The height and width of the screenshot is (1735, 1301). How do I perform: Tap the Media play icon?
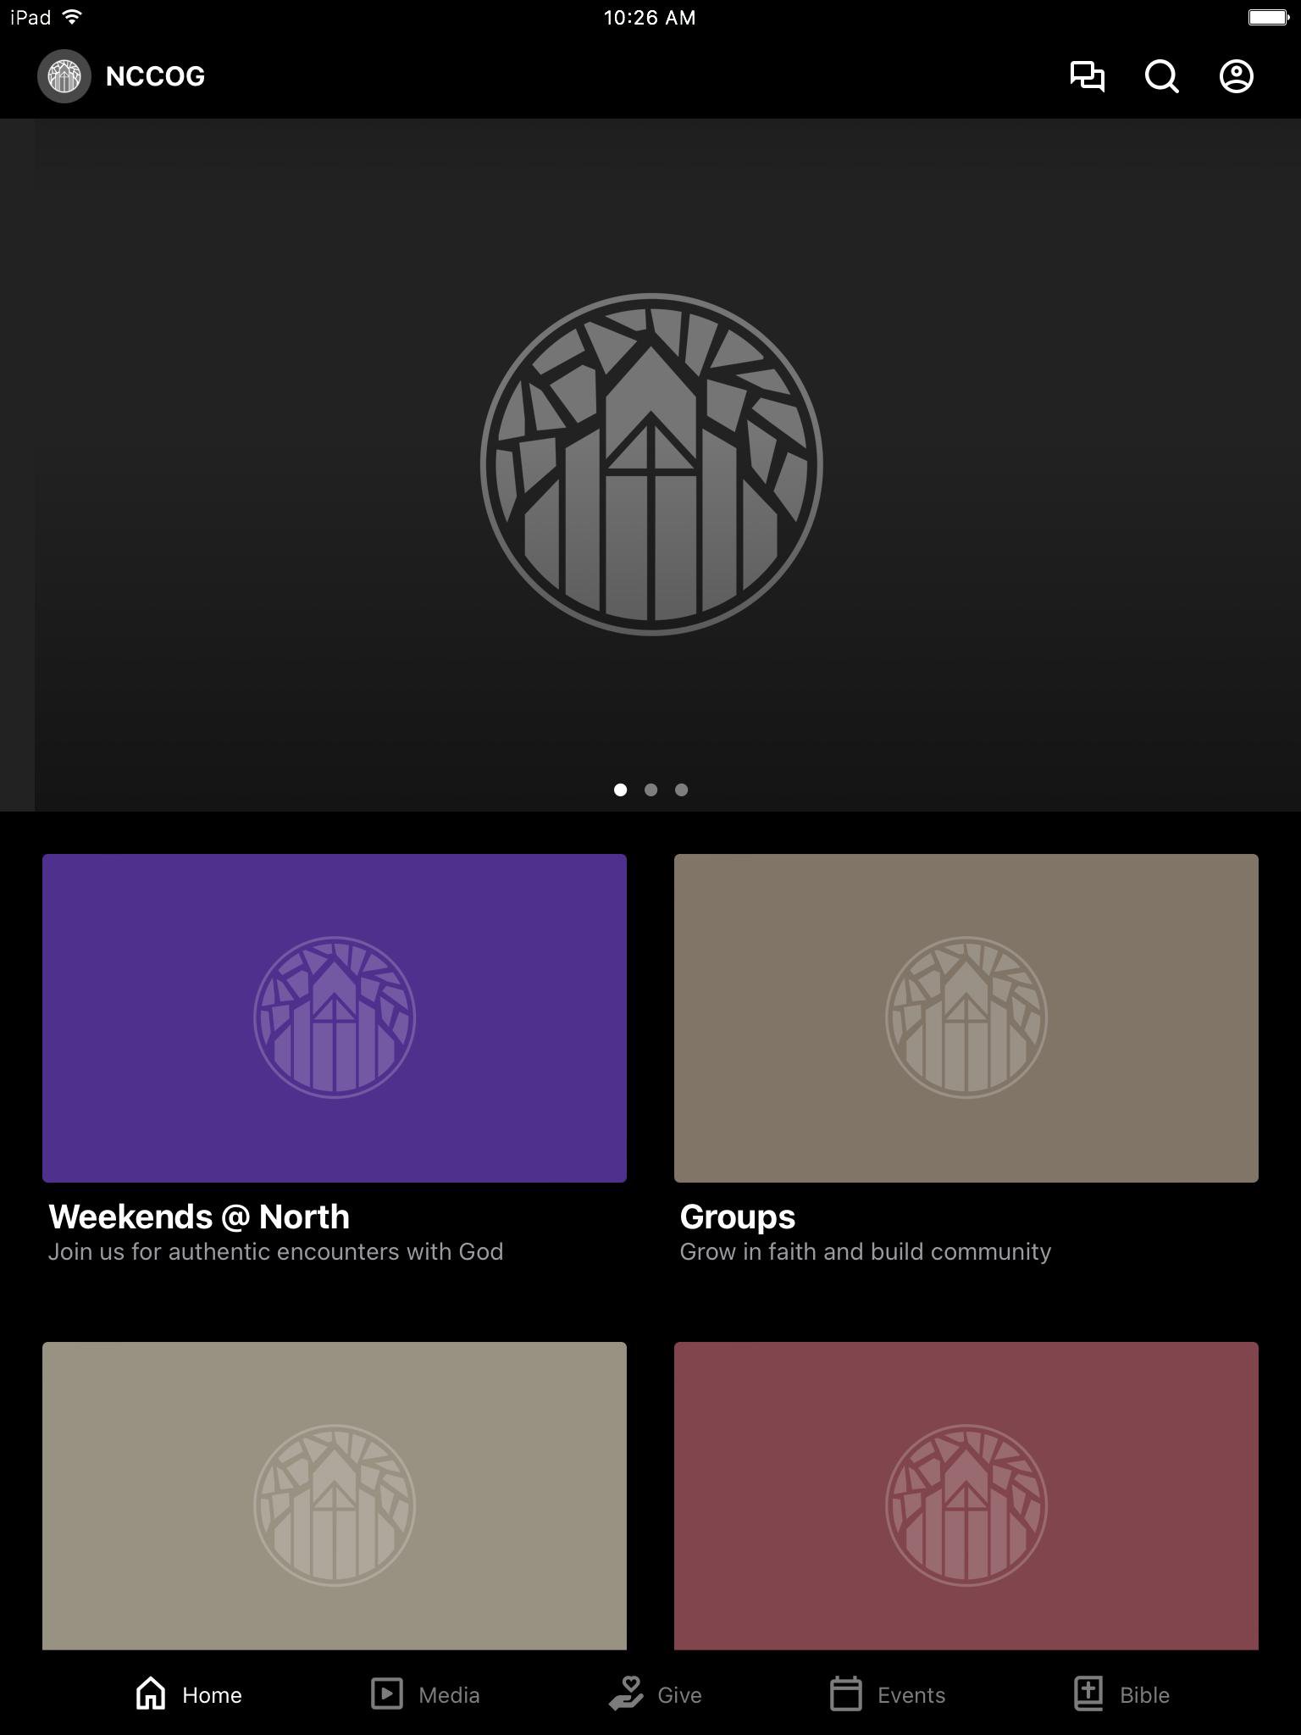coord(387,1694)
